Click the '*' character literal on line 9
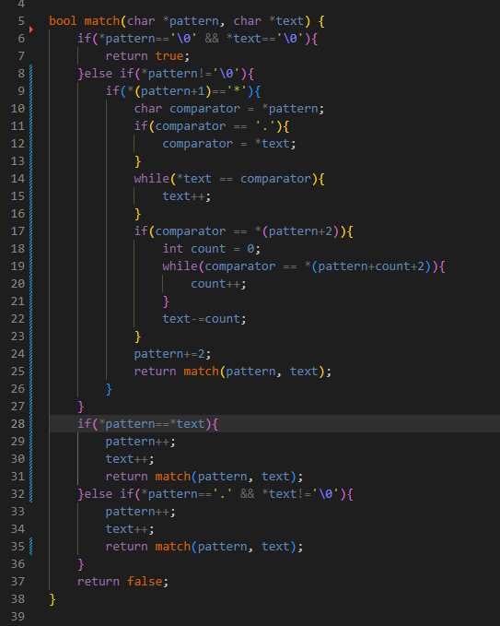 click(x=237, y=91)
